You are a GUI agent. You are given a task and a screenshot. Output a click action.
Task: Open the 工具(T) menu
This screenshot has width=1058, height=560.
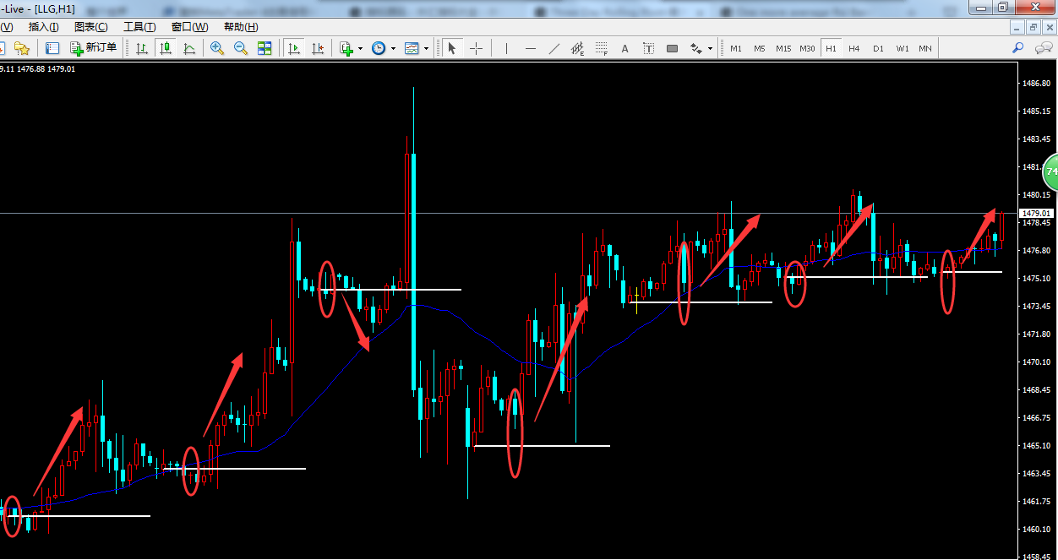139,27
